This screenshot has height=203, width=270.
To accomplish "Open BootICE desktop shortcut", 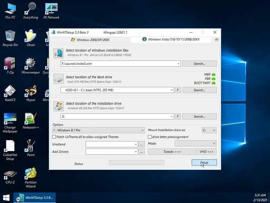I will (10, 93).
